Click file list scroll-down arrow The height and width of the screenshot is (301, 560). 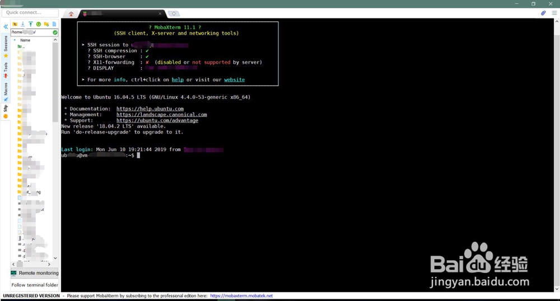click(x=55, y=258)
